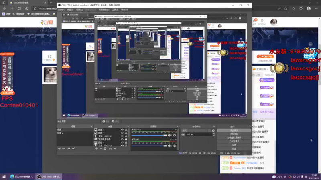Select 场景 2 in Scenes list
Image resolution: width=321 pixels, height=180 pixels.
(75, 133)
